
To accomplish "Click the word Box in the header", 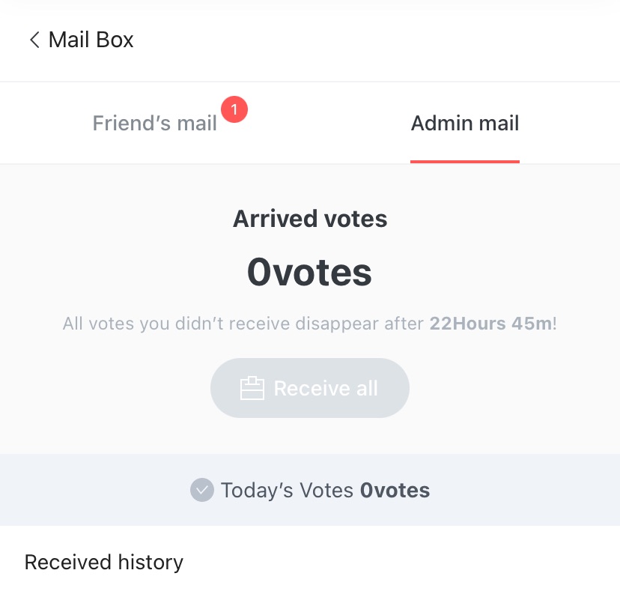I will click(115, 40).
